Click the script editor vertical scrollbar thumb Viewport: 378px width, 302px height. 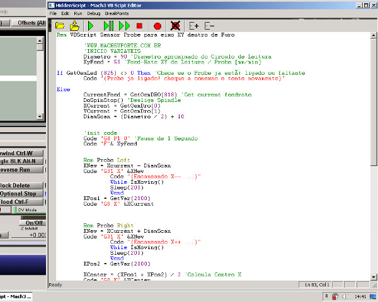[374, 102]
